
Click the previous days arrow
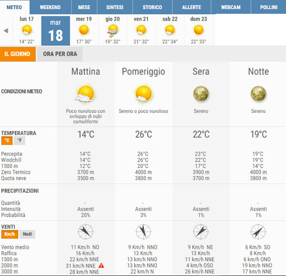6,30
